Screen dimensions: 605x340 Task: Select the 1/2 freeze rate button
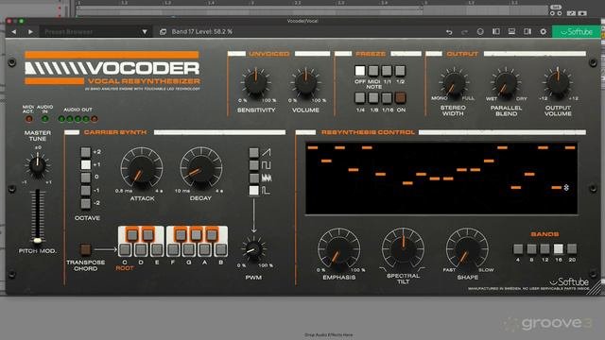pyautogui.click(x=400, y=71)
